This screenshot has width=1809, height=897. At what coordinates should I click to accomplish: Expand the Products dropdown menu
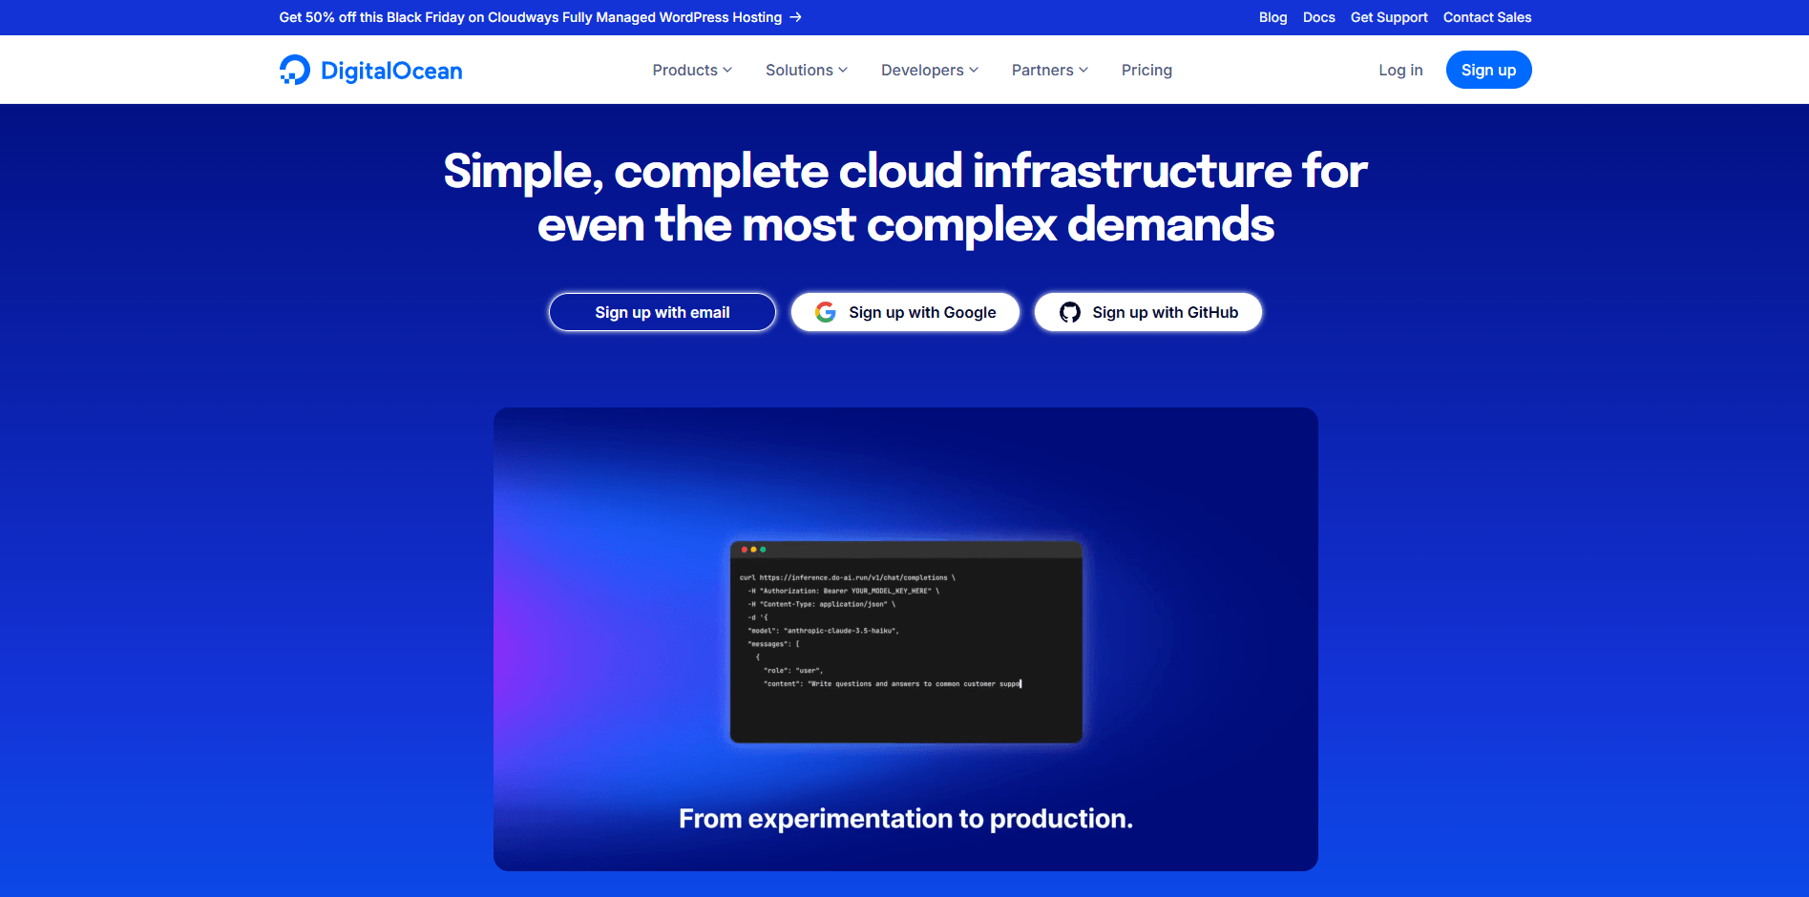point(685,70)
